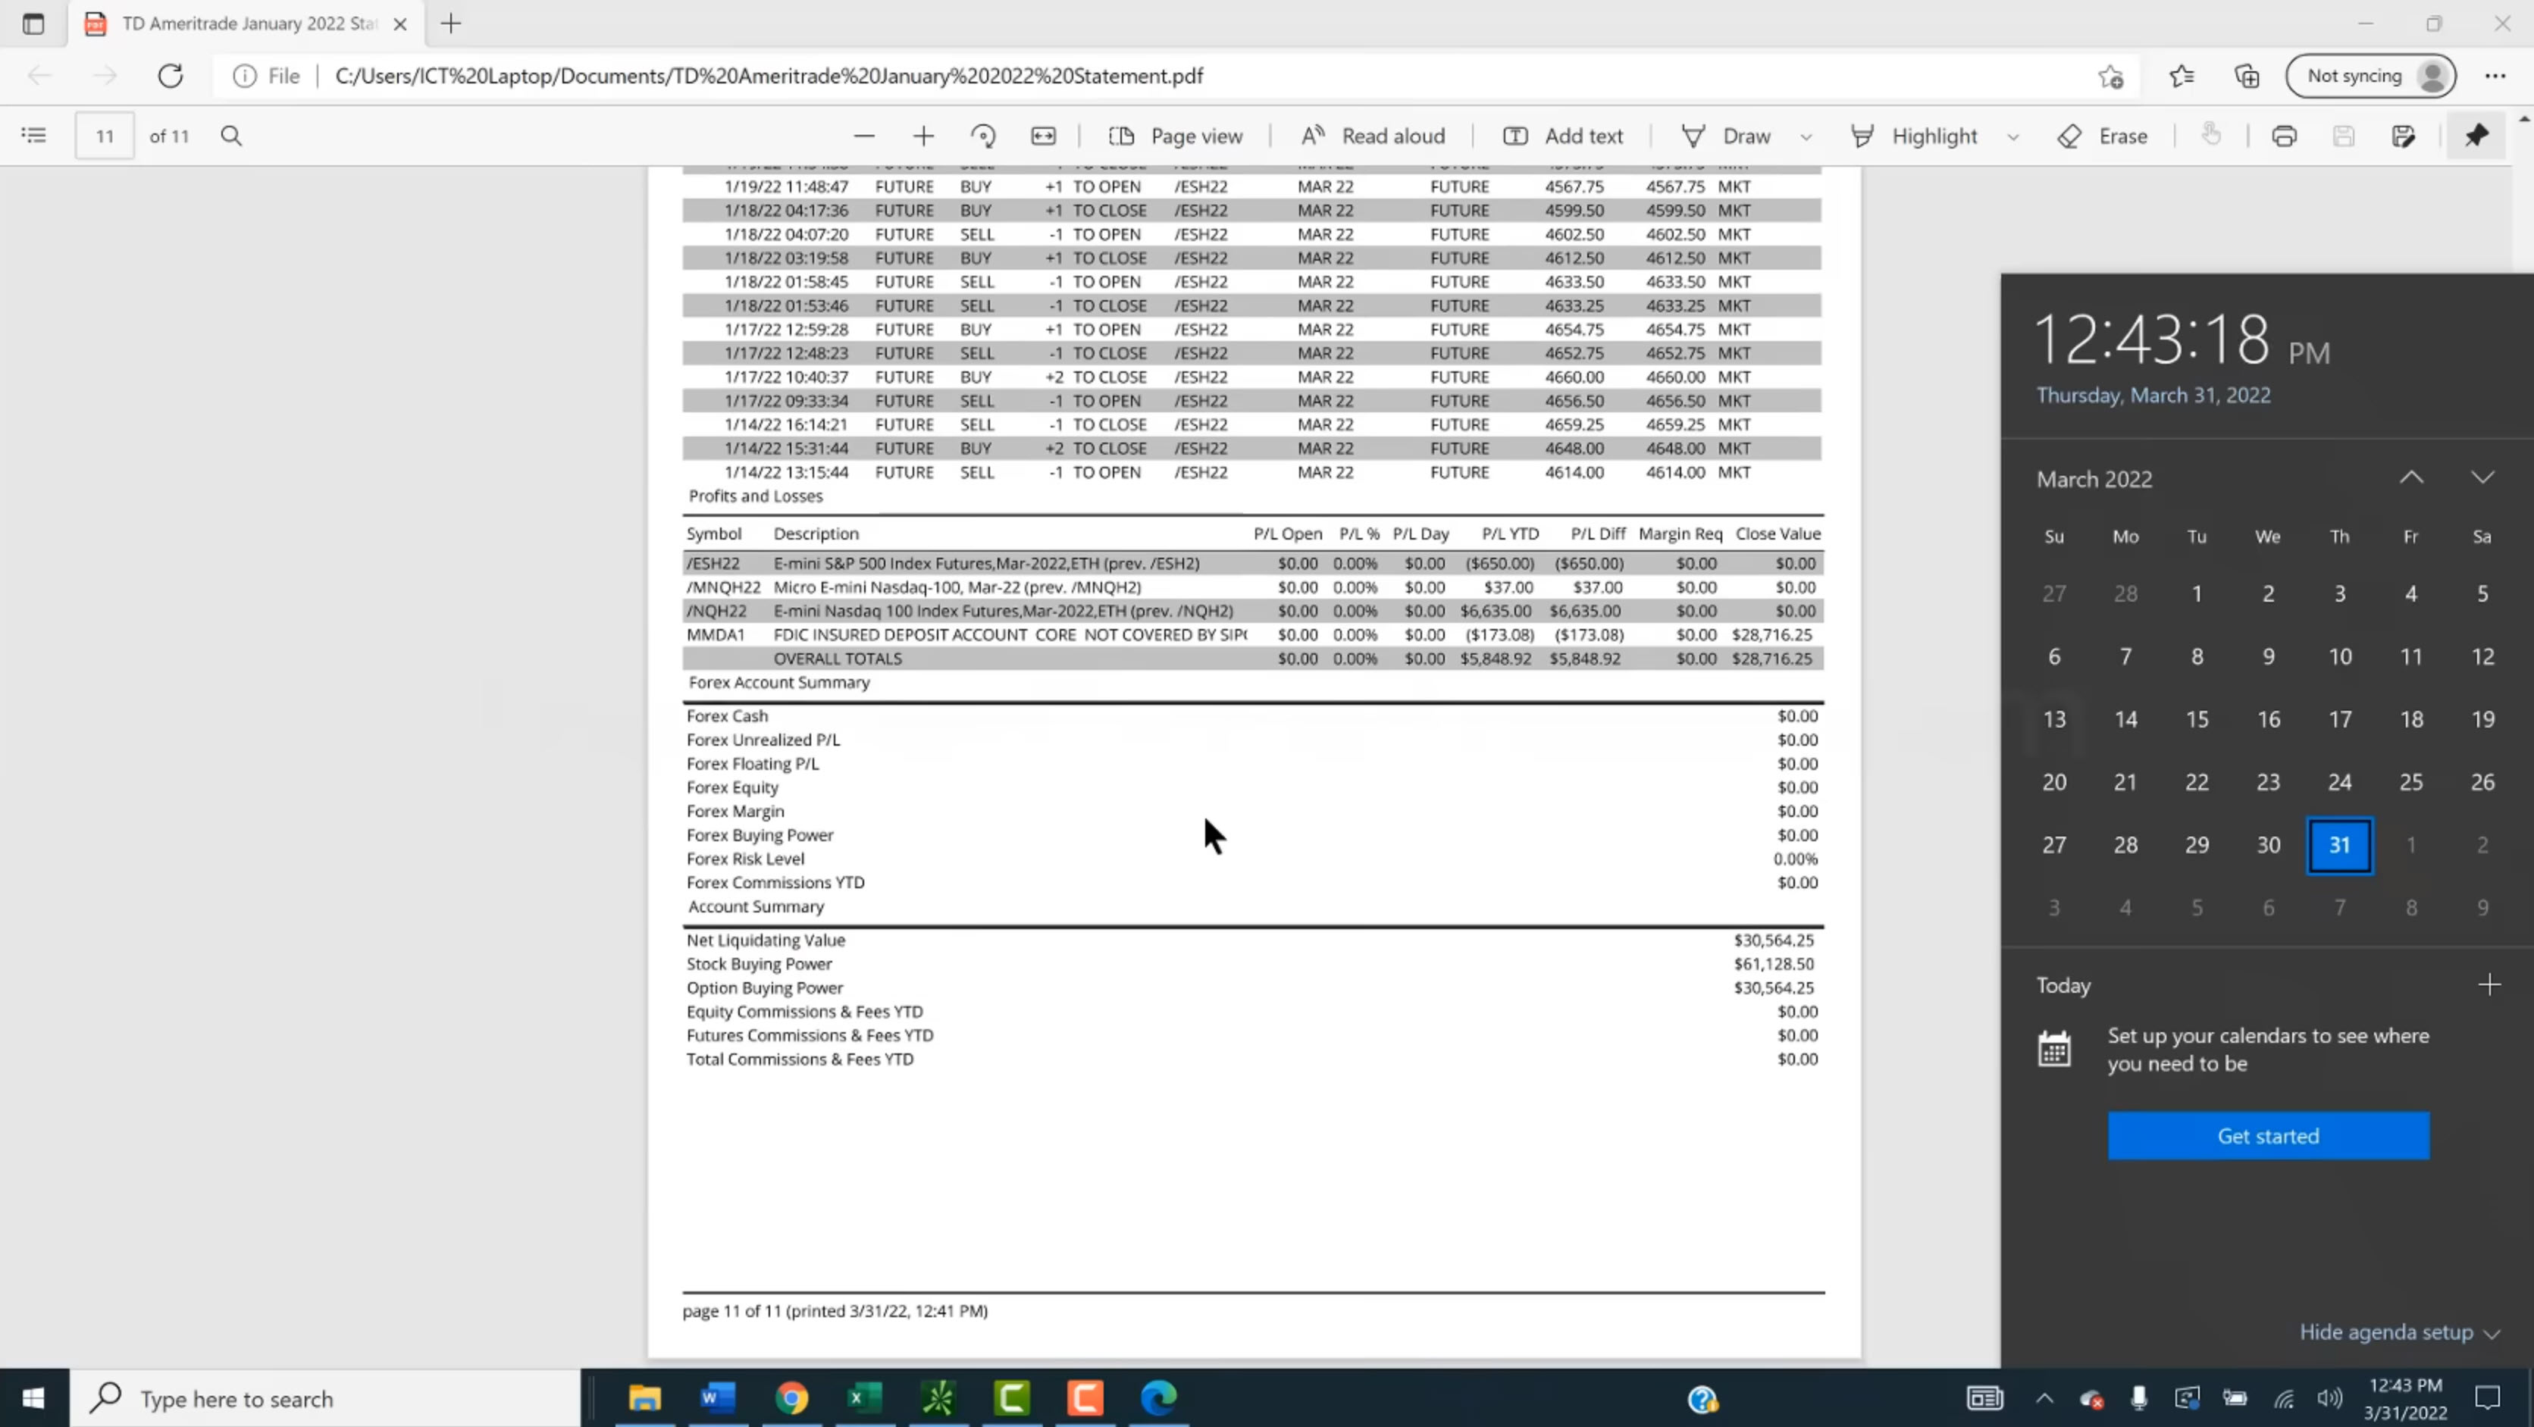Expand the Highlight color options arrow
The image size is (2534, 1427).
(x=2012, y=136)
